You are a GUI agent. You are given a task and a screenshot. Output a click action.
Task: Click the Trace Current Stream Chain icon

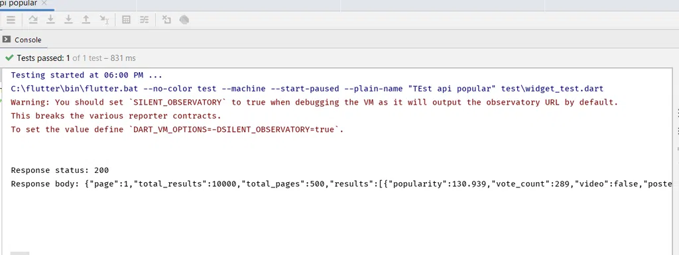(144, 19)
